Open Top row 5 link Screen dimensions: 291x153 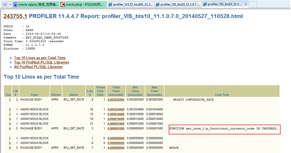(10, 124)
